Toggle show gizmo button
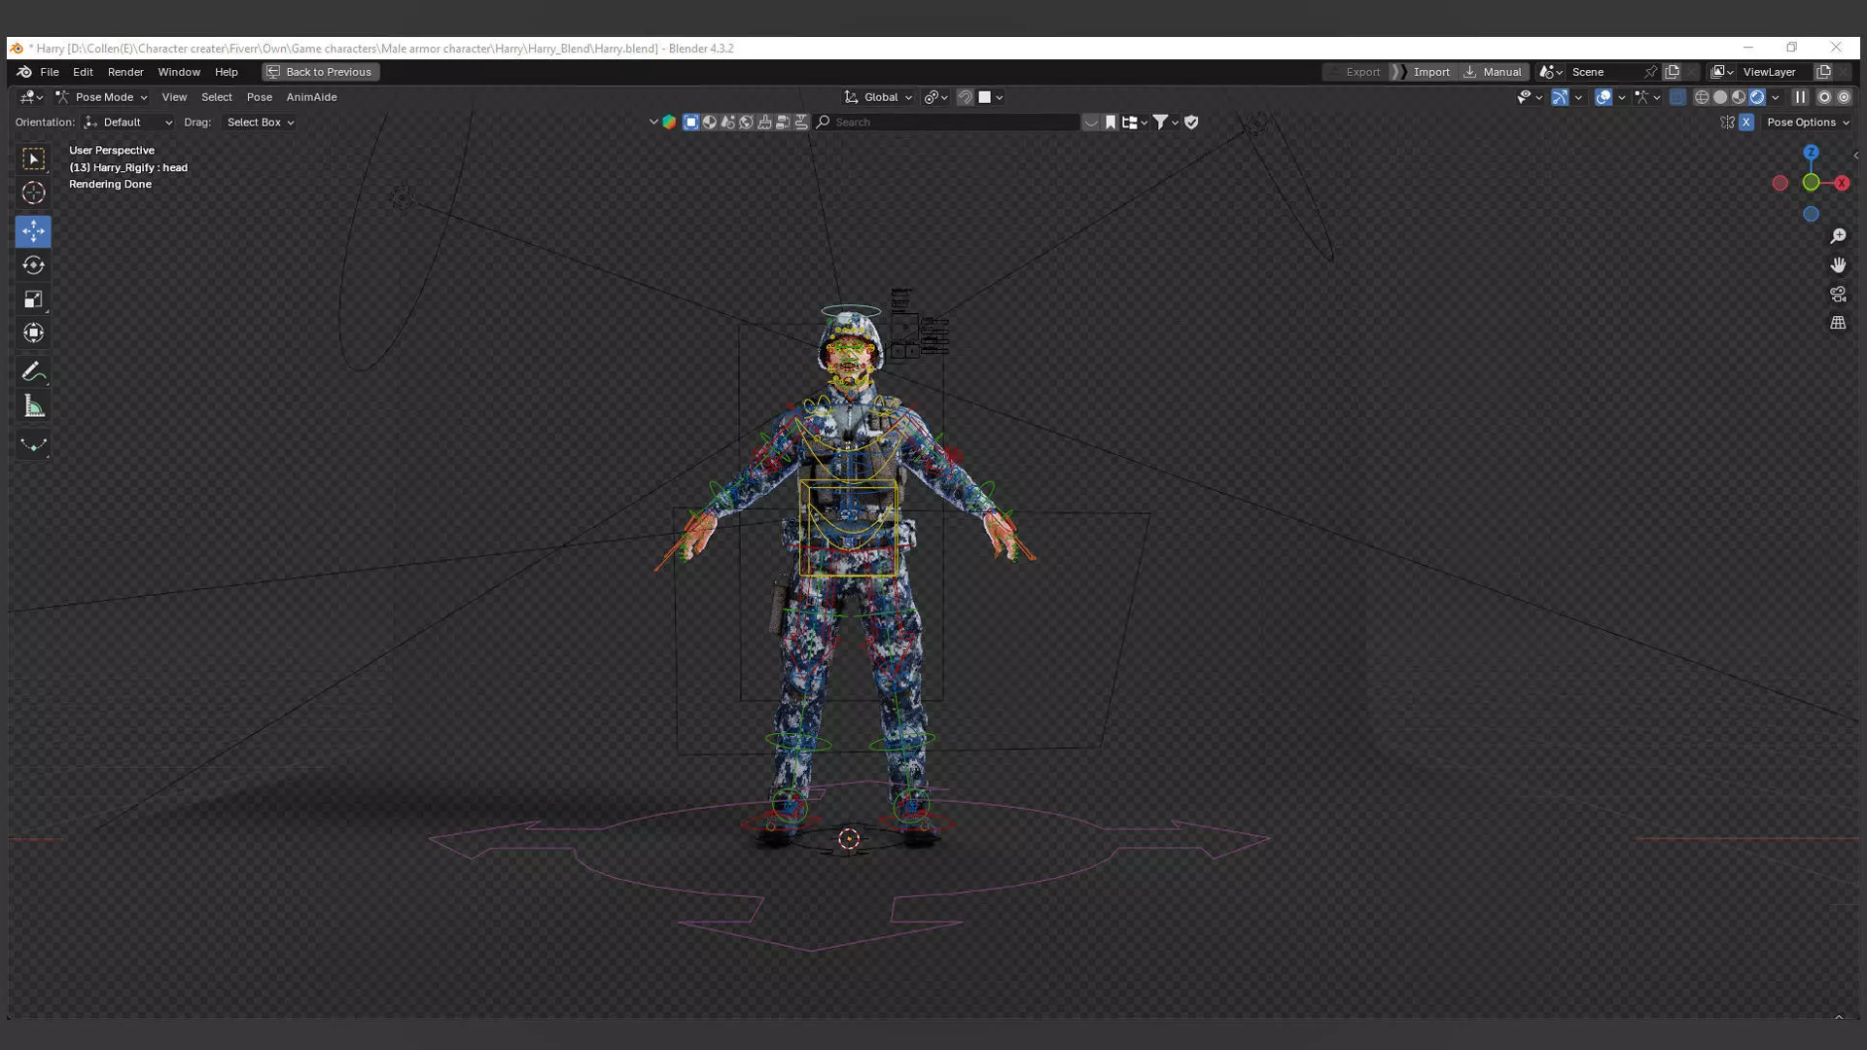The image size is (1867, 1050). click(x=1560, y=97)
